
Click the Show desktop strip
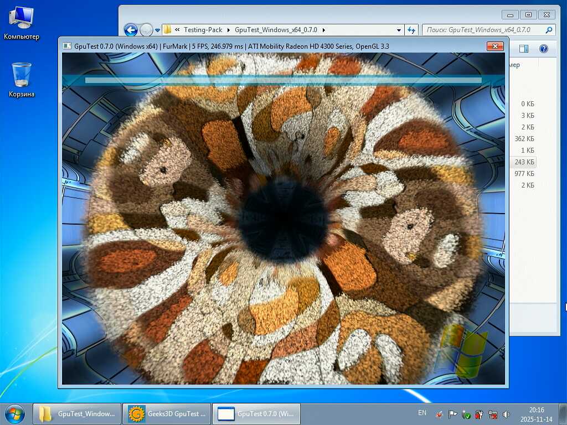click(563, 414)
